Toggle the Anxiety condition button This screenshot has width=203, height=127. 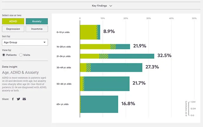37,21
